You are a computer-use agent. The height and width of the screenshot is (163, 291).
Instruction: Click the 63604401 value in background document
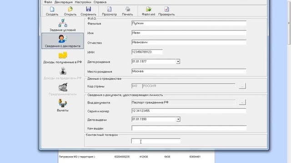coord(195,157)
